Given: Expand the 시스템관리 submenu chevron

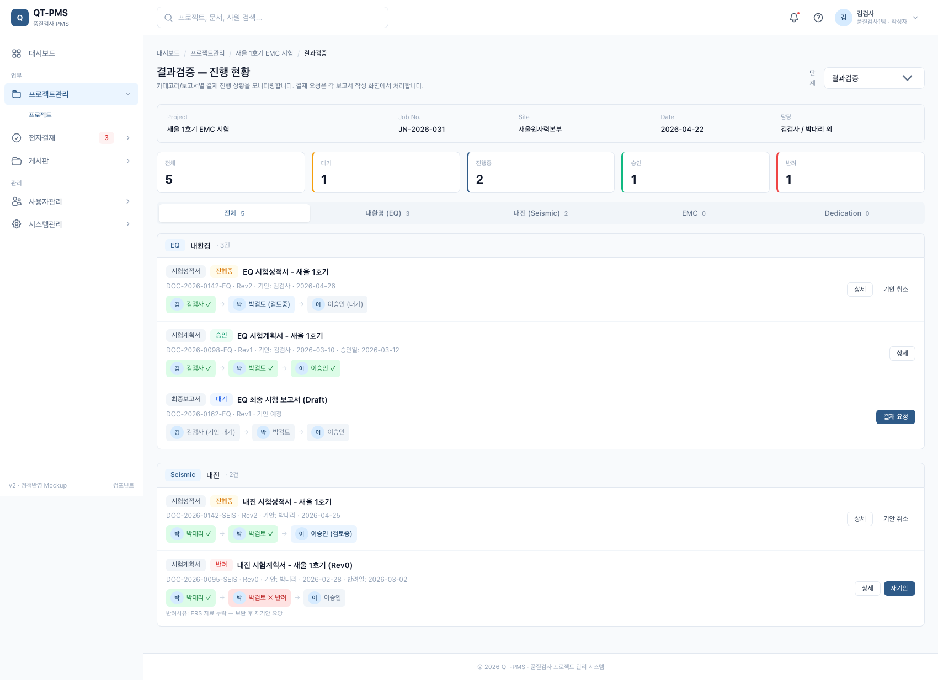Looking at the screenshot, I should click(x=128, y=224).
